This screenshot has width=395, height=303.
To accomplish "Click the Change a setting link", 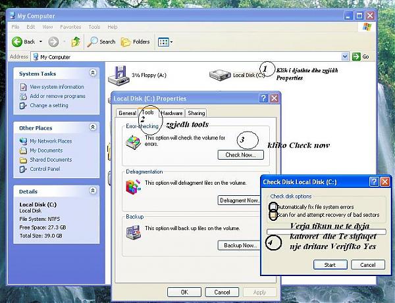I will (x=49, y=105).
